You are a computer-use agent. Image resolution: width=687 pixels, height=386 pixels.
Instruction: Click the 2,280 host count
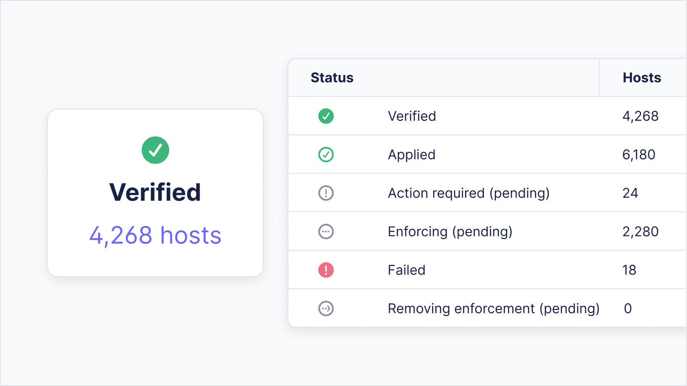click(x=640, y=232)
